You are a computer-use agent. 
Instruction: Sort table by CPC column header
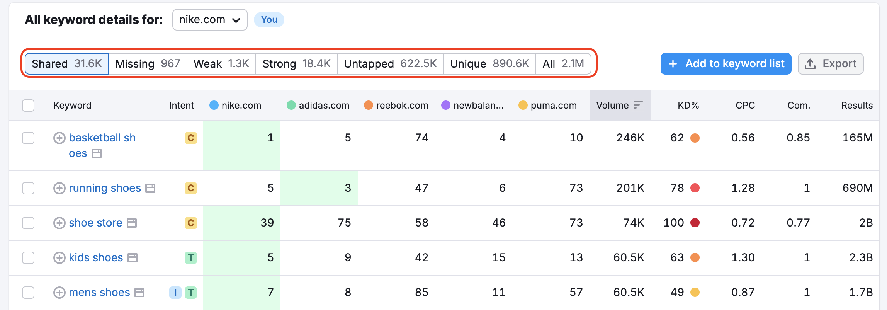coord(745,106)
